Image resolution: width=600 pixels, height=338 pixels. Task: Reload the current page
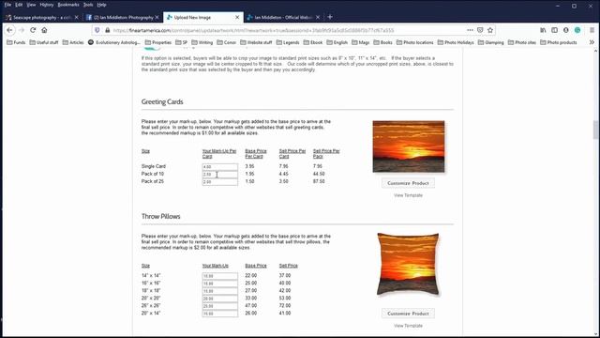(x=33, y=30)
